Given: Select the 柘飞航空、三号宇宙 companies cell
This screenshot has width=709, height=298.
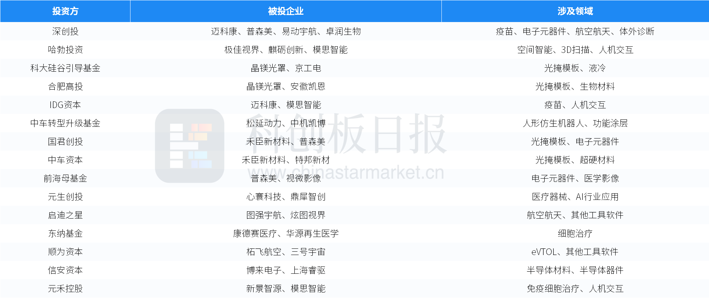Looking at the screenshot, I should click(x=286, y=252).
